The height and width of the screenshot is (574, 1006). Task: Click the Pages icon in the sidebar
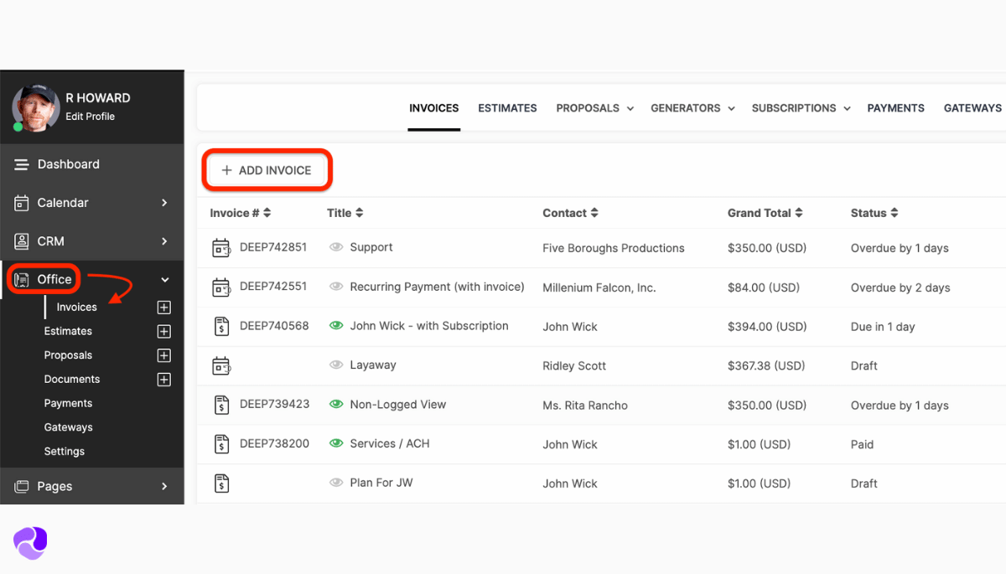[x=23, y=486]
